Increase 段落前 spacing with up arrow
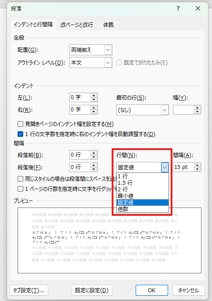This screenshot has width=212, height=301. tap(94, 153)
